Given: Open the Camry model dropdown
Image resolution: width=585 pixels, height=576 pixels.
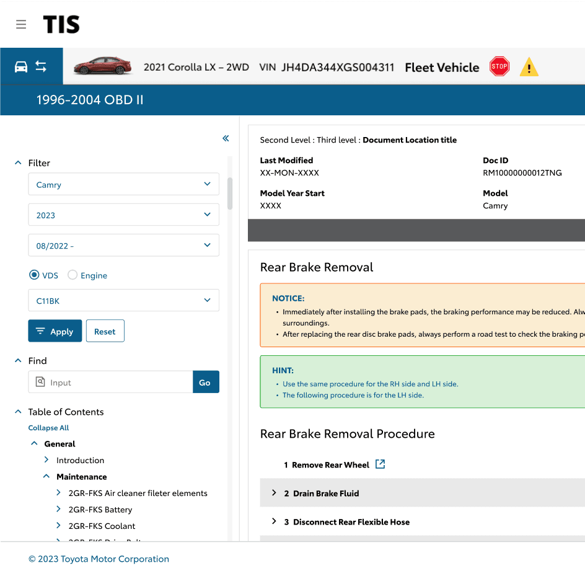Looking at the screenshot, I should pos(123,184).
